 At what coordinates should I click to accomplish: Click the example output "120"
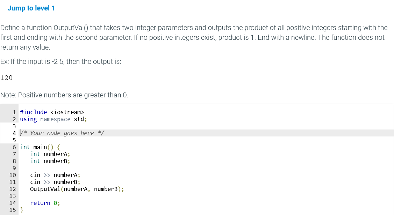click(x=6, y=78)
